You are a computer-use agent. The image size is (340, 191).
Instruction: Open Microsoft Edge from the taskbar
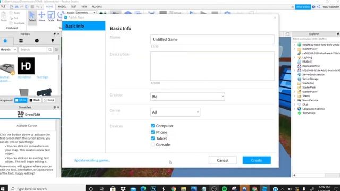coord(143,189)
